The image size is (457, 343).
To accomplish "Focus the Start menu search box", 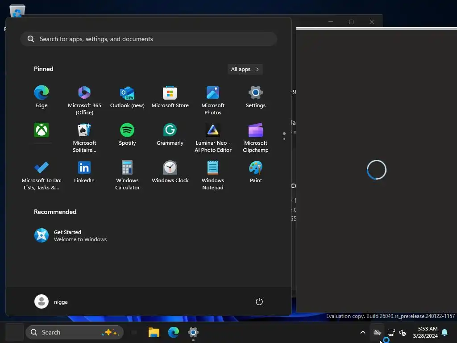I will tap(149, 39).
